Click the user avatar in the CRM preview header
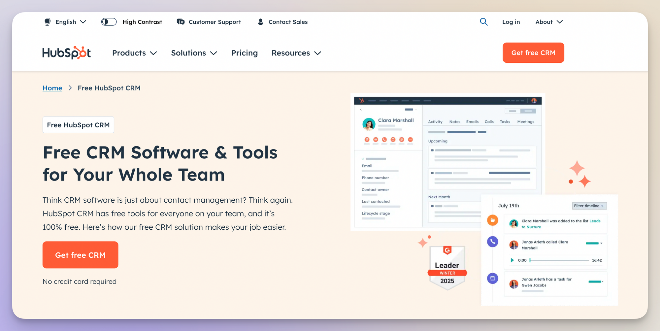 (534, 101)
